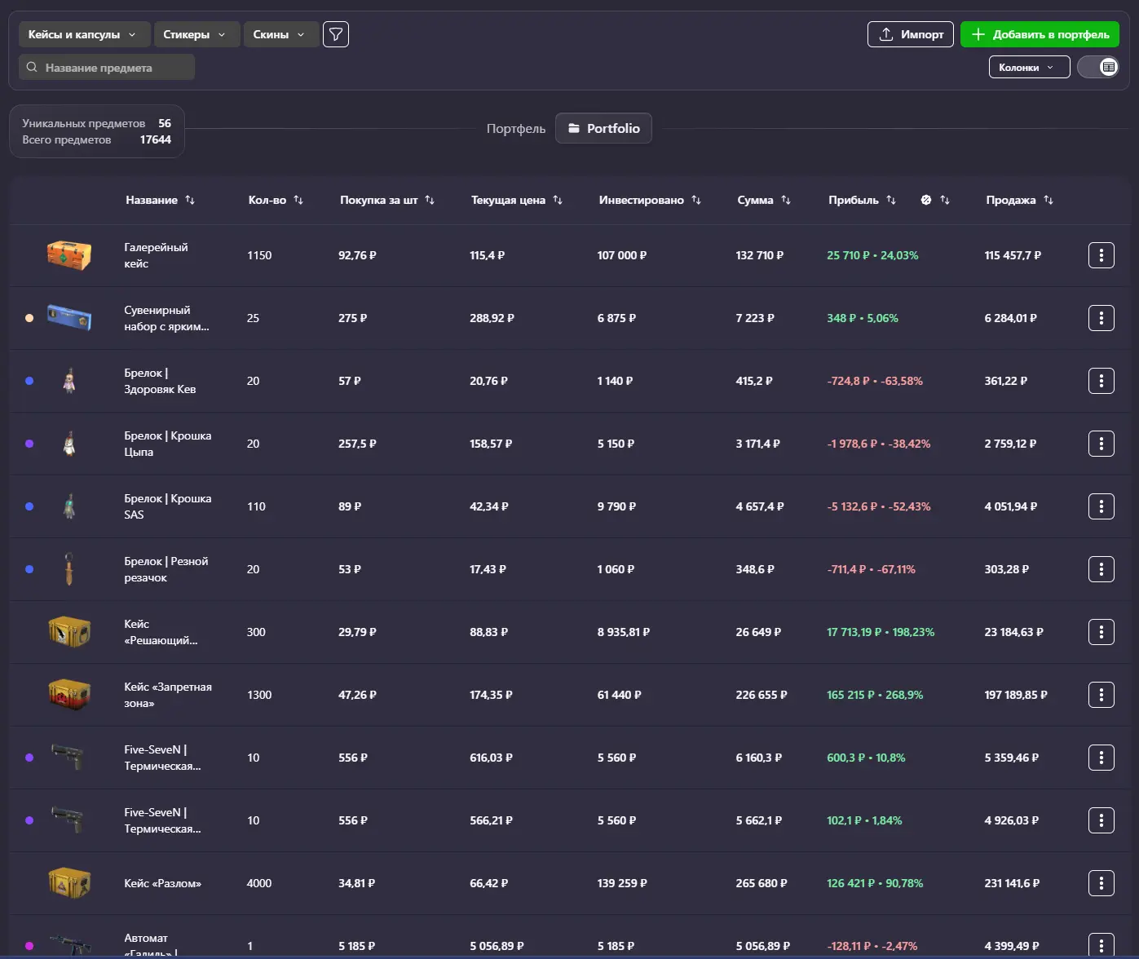Click the percent sort icon in header

926,200
